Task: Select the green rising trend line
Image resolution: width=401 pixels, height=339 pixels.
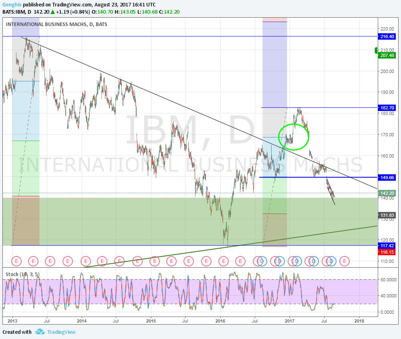Action: pyautogui.click(x=230, y=247)
